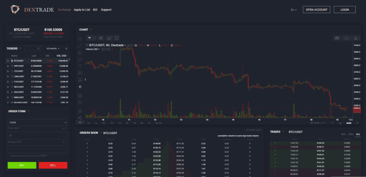Viewport: 366px width, 177px height.
Task: Toggle log scale on chart
Action: coord(340,123)
